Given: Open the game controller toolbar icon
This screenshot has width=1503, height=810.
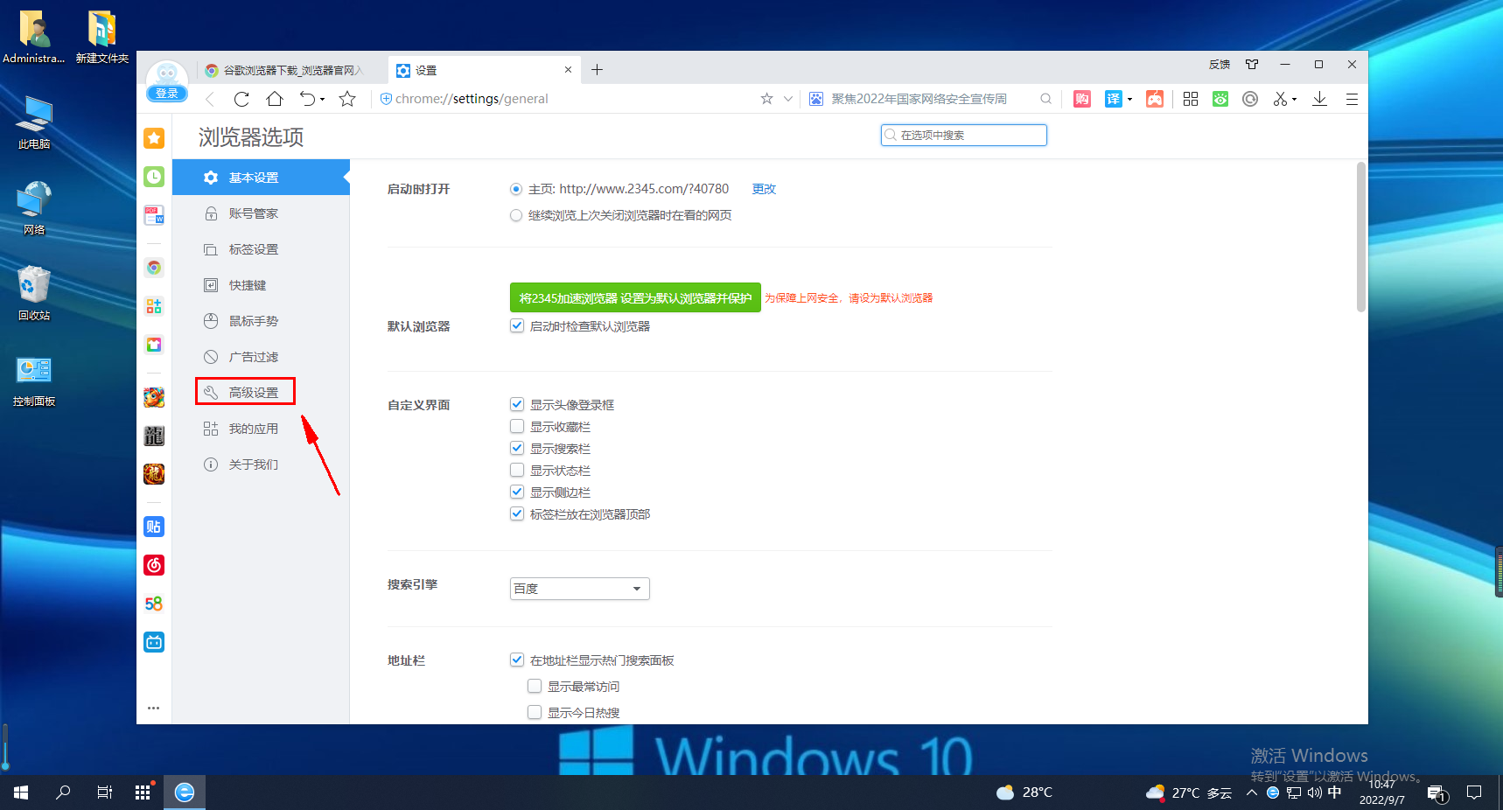Looking at the screenshot, I should [x=1155, y=99].
